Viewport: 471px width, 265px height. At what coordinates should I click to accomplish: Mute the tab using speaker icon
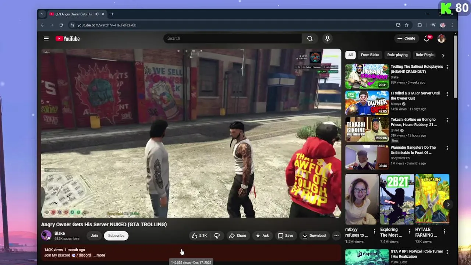97,14
